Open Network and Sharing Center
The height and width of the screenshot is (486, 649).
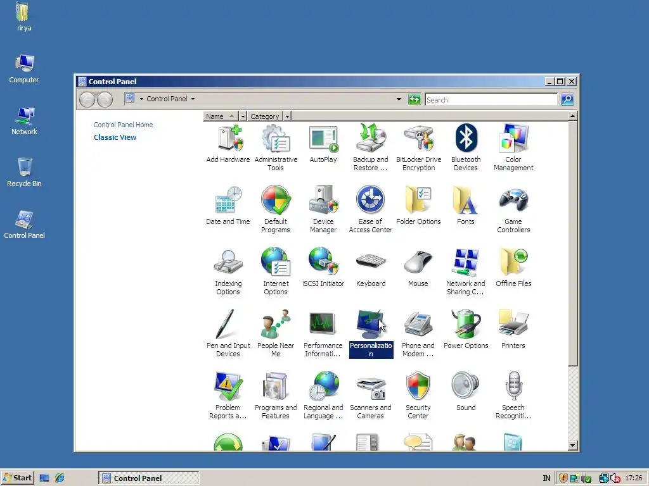466,271
